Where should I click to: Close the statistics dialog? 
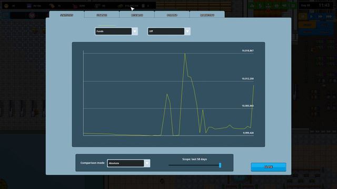[269, 167]
